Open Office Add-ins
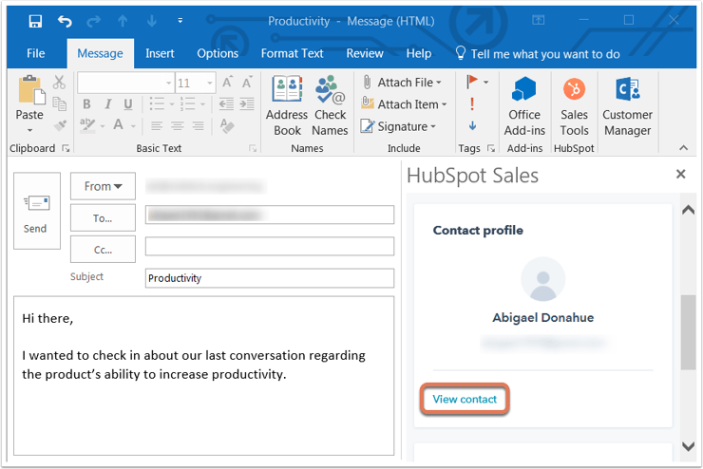703x469 pixels. [x=524, y=106]
